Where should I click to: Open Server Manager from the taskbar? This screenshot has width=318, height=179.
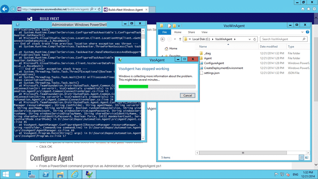(x=31, y=174)
